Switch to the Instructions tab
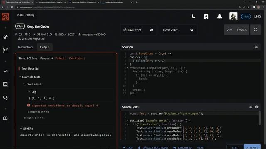Screen dimensions: 266x149 click(26, 47)
